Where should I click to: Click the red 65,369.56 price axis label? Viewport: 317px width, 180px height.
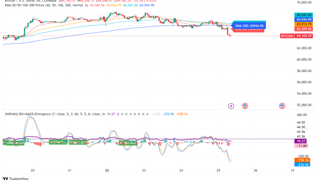coord(304,29)
